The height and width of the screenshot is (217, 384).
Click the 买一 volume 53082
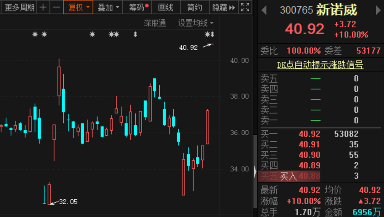tap(346, 134)
